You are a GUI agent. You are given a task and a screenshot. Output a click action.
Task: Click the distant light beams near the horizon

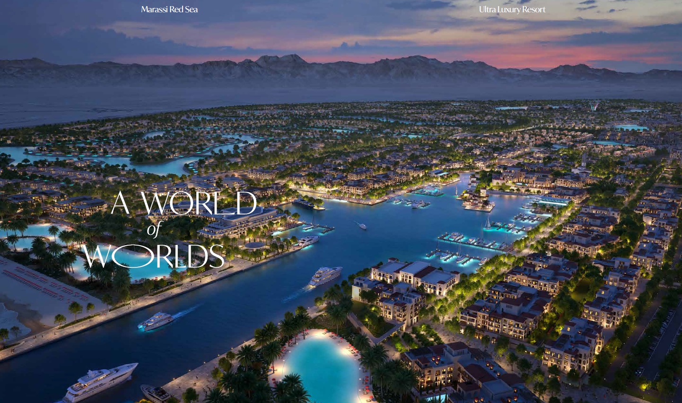[594, 105]
